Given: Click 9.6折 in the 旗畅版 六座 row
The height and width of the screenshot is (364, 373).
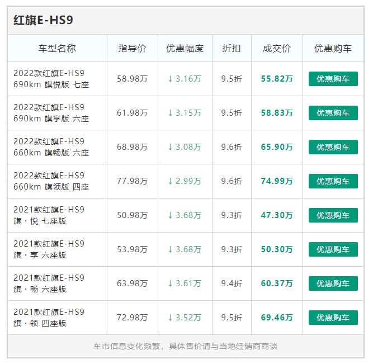Looking at the screenshot, I should (232, 147).
